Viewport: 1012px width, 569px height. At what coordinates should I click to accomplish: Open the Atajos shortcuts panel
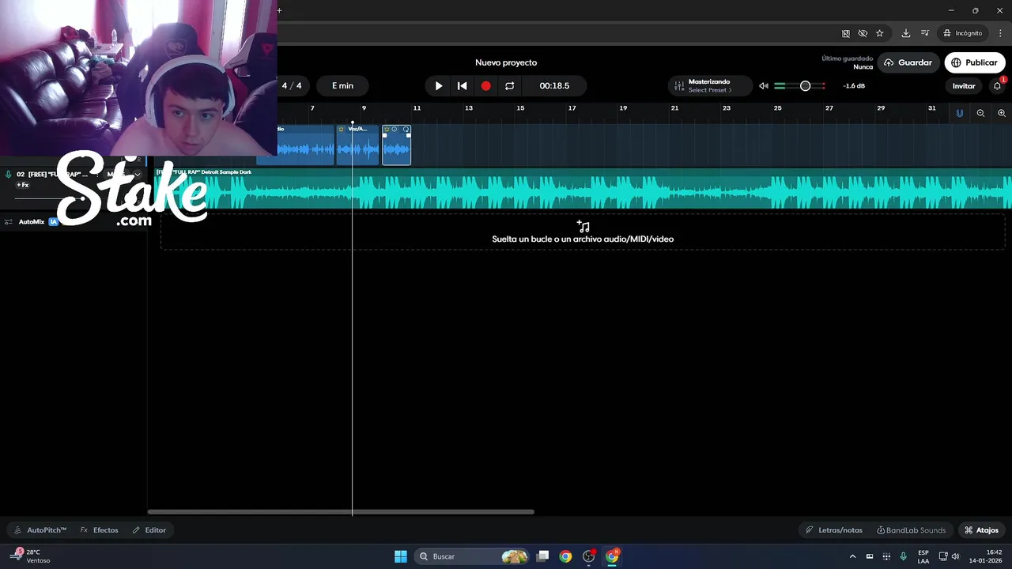pos(981,530)
